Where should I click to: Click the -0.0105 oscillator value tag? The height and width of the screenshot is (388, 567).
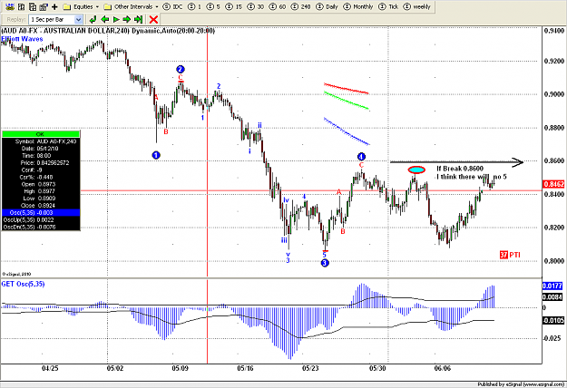click(x=553, y=320)
